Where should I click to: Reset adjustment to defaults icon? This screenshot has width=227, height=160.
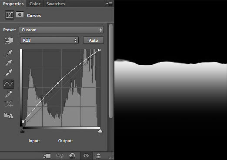[x=72, y=156]
